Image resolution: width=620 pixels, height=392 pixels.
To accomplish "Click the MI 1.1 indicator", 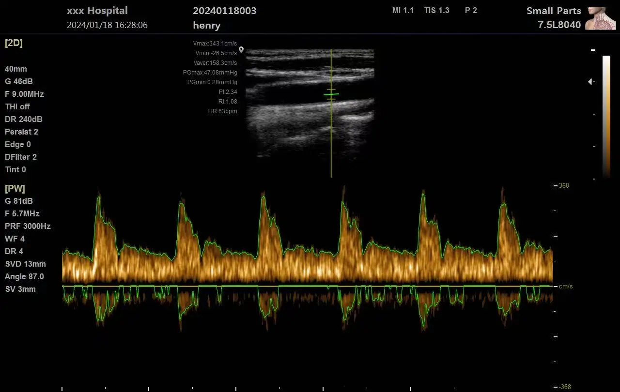I will (403, 11).
